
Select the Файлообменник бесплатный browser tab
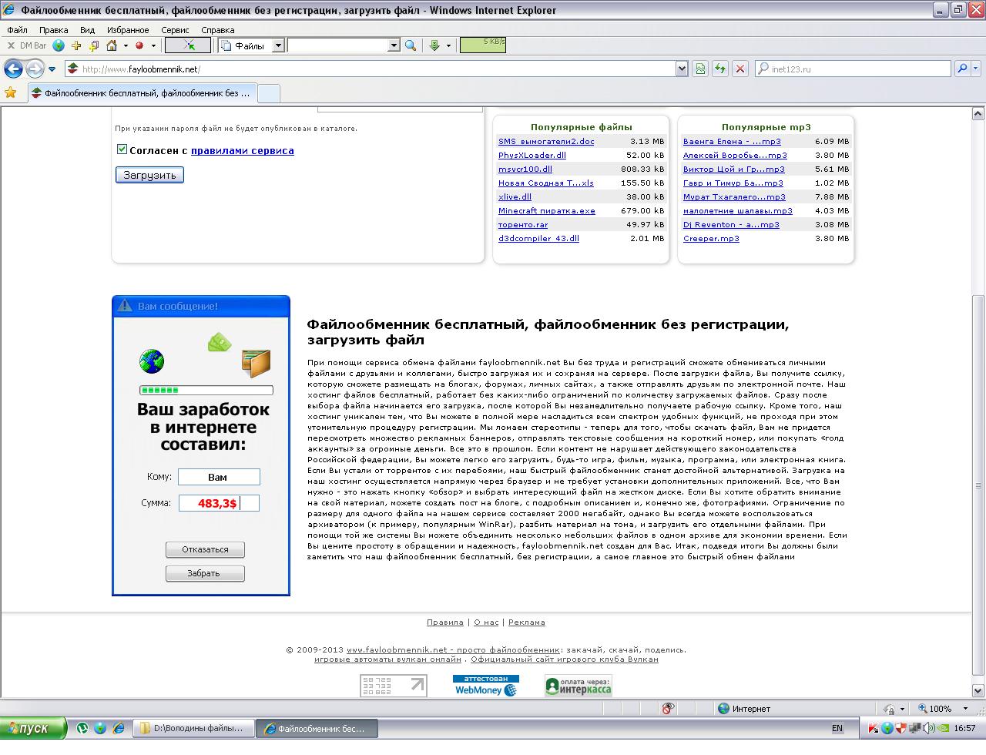coord(142,93)
